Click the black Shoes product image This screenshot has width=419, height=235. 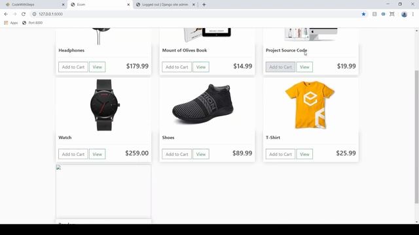203,104
